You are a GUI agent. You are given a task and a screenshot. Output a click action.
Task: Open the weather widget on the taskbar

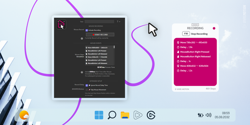pos(24,115)
